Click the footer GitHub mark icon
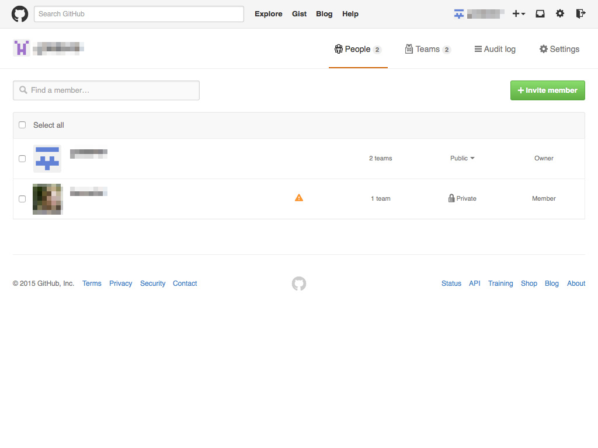 pyautogui.click(x=299, y=284)
